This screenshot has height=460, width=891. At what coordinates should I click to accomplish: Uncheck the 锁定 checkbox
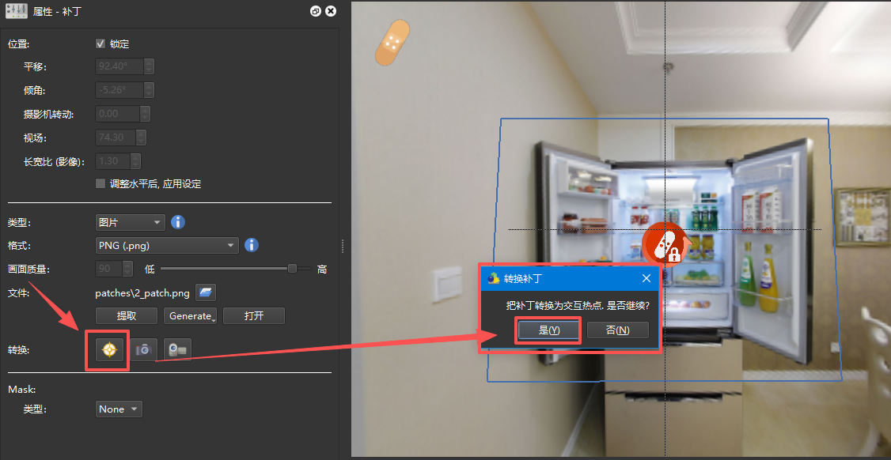coord(100,43)
